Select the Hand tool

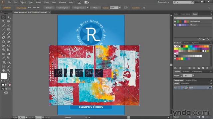4,70
